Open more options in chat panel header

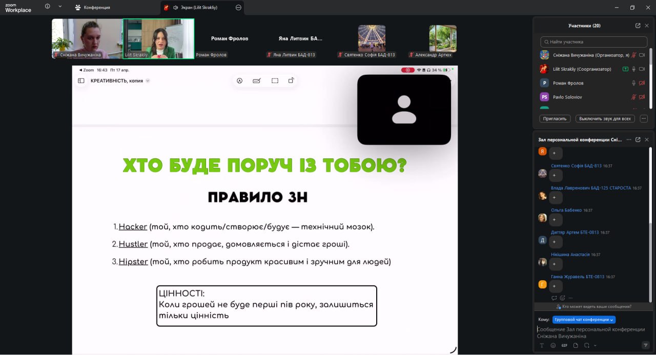point(629,139)
